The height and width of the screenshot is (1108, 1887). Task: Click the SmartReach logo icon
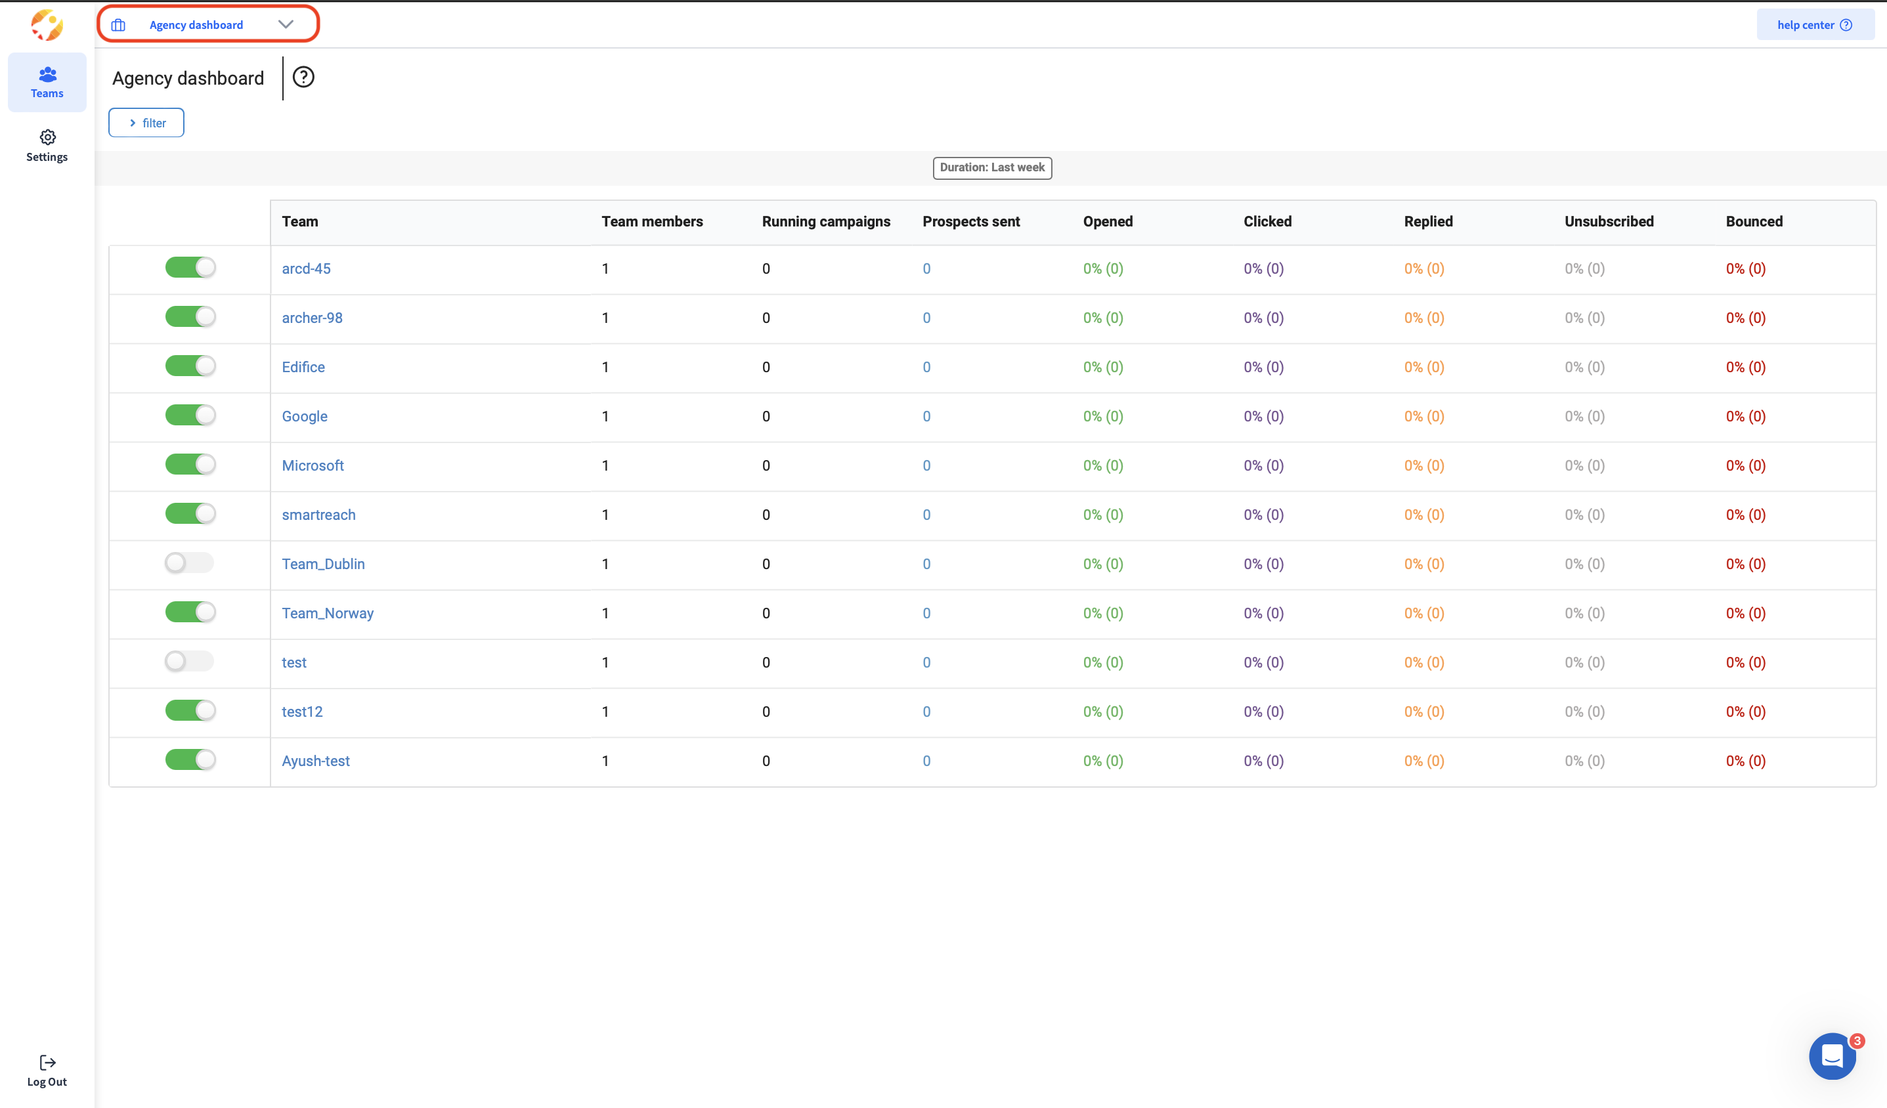pos(47,26)
